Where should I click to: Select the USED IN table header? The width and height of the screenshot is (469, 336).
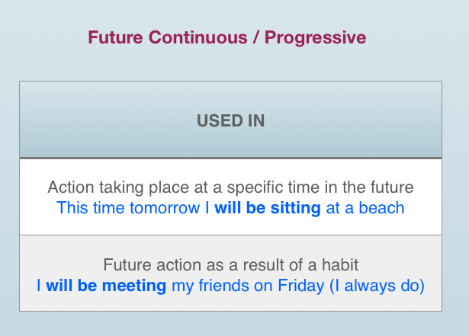(230, 120)
